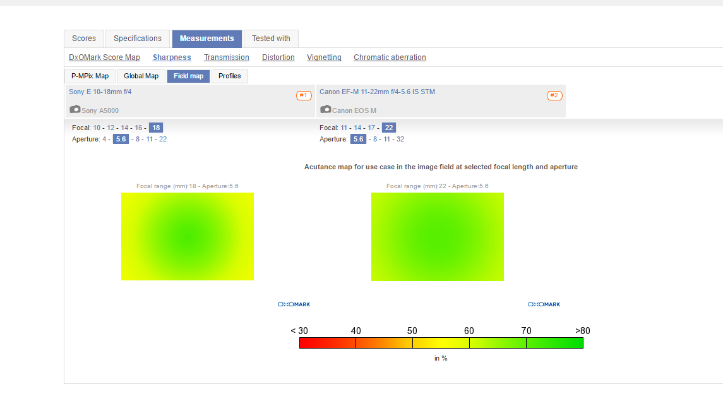The width and height of the screenshot is (723, 401).
Task: Click the orange 40-50 segment of scale
Action: point(384,343)
